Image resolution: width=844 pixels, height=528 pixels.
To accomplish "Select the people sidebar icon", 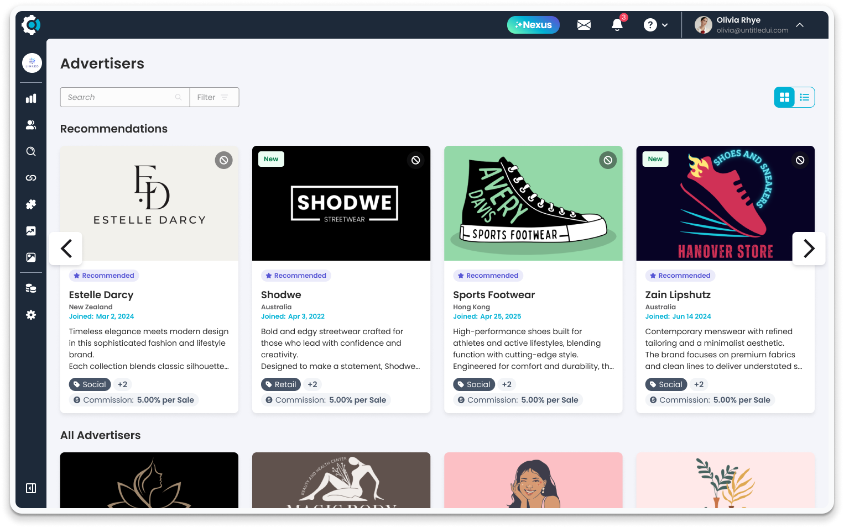I will click(31, 124).
